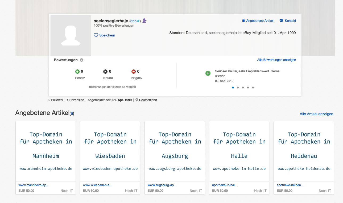Click the green positive feedback plus icon
This screenshot has width=343, height=203.
tap(77, 72)
